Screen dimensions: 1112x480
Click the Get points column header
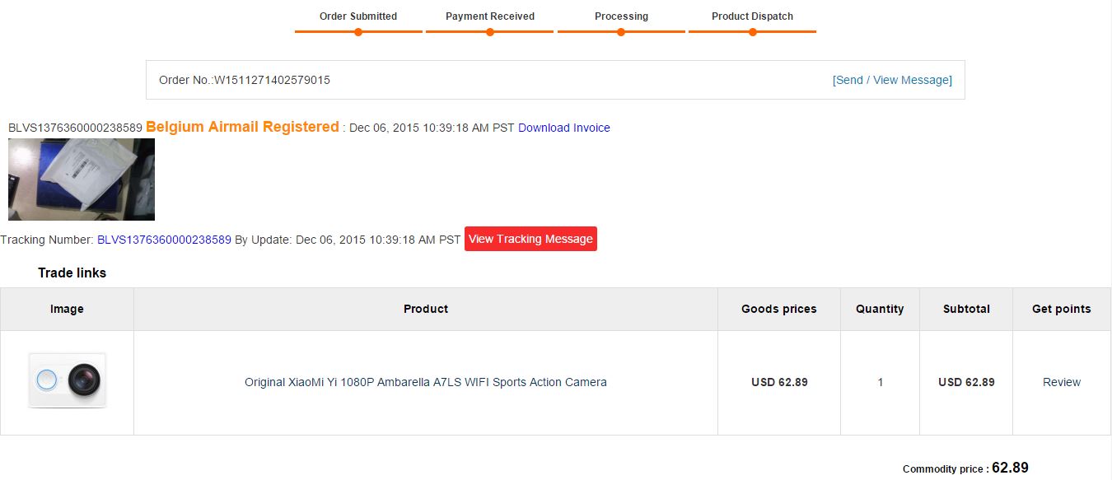[1062, 309]
